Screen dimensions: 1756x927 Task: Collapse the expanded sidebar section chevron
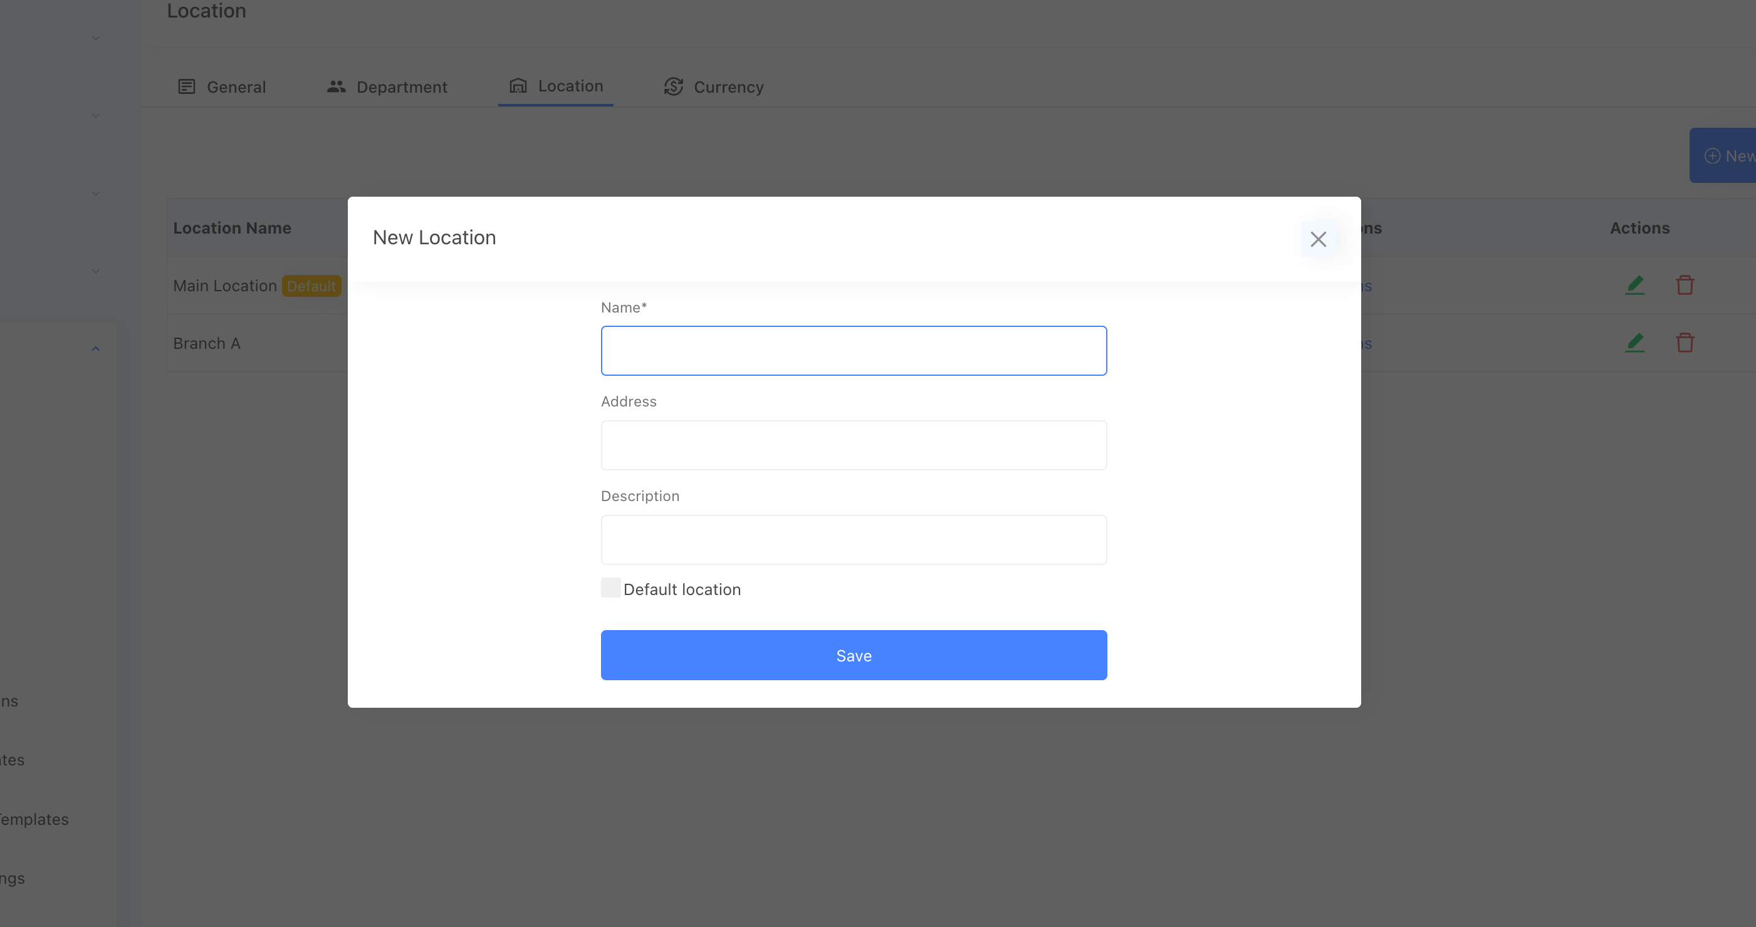click(95, 349)
